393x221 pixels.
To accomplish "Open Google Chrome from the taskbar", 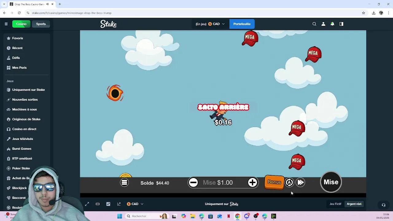I will coord(237,216).
